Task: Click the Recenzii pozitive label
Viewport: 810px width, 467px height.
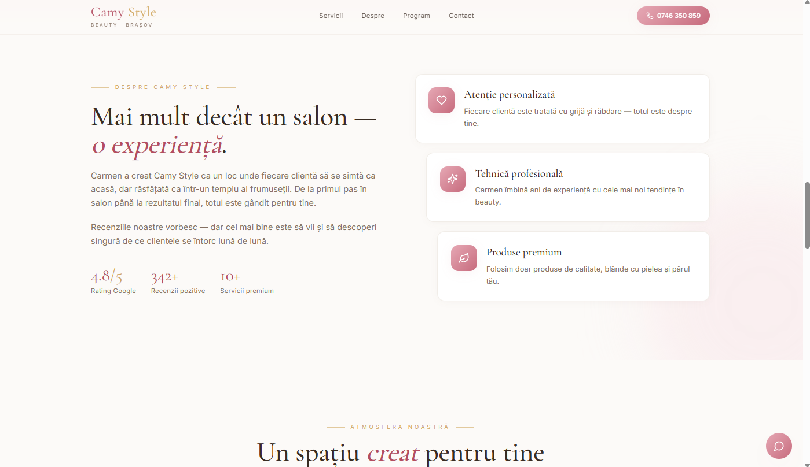Action: (x=178, y=291)
